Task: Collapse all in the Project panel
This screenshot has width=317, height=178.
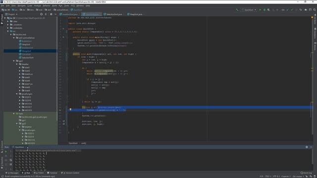Action: coord(46,14)
